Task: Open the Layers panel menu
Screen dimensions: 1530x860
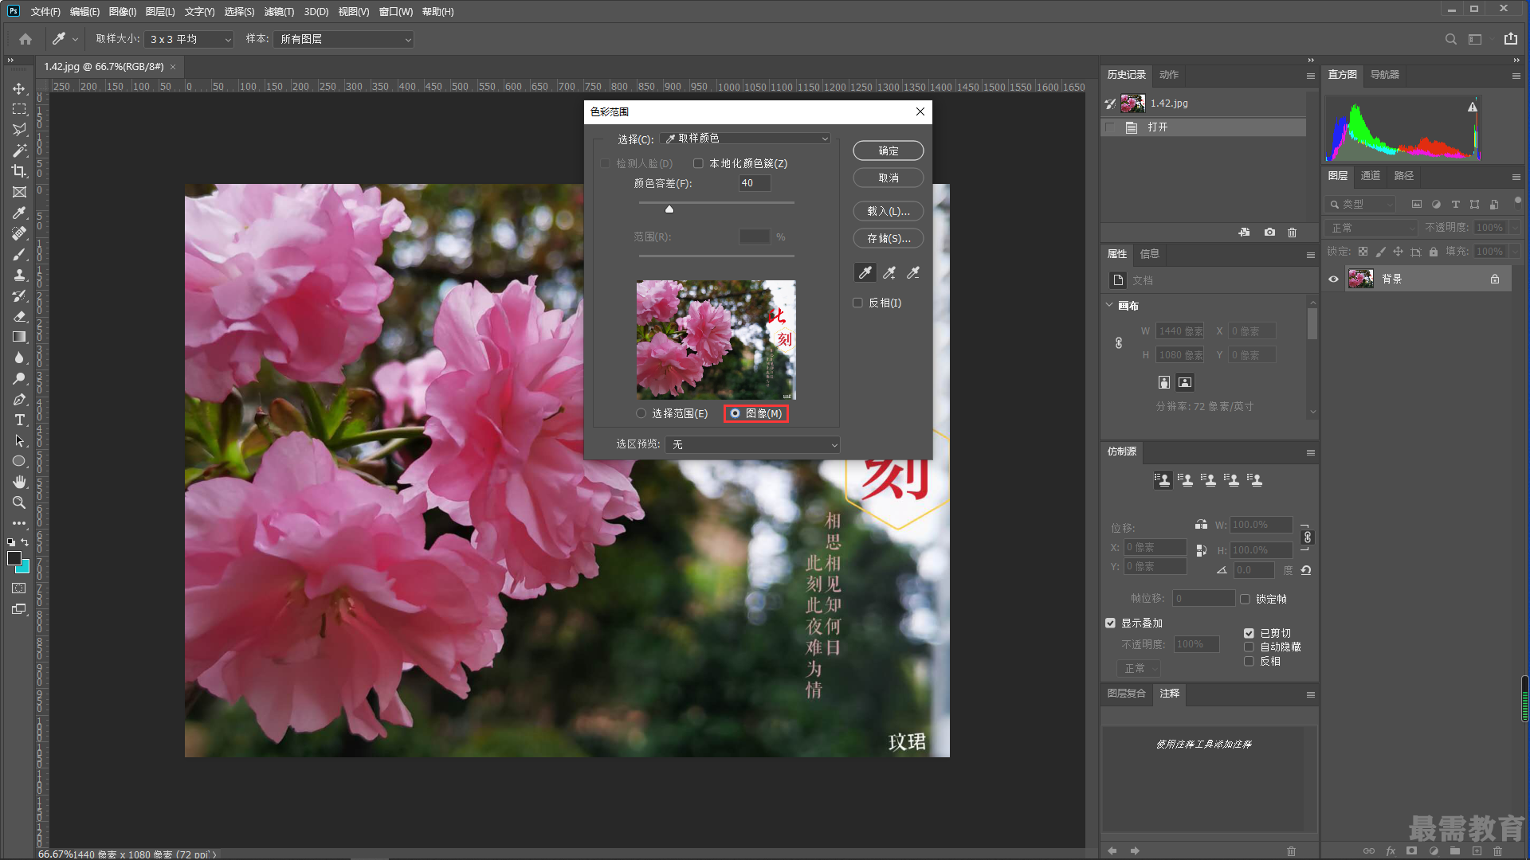Action: [1516, 177]
